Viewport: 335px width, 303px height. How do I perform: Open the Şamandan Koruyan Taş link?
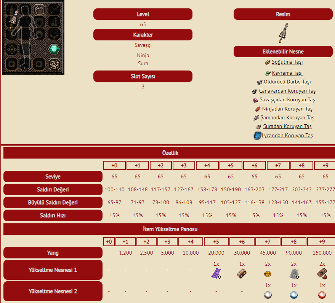point(287,118)
